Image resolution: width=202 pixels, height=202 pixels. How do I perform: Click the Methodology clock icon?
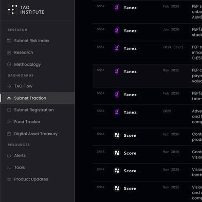[x=9, y=64]
